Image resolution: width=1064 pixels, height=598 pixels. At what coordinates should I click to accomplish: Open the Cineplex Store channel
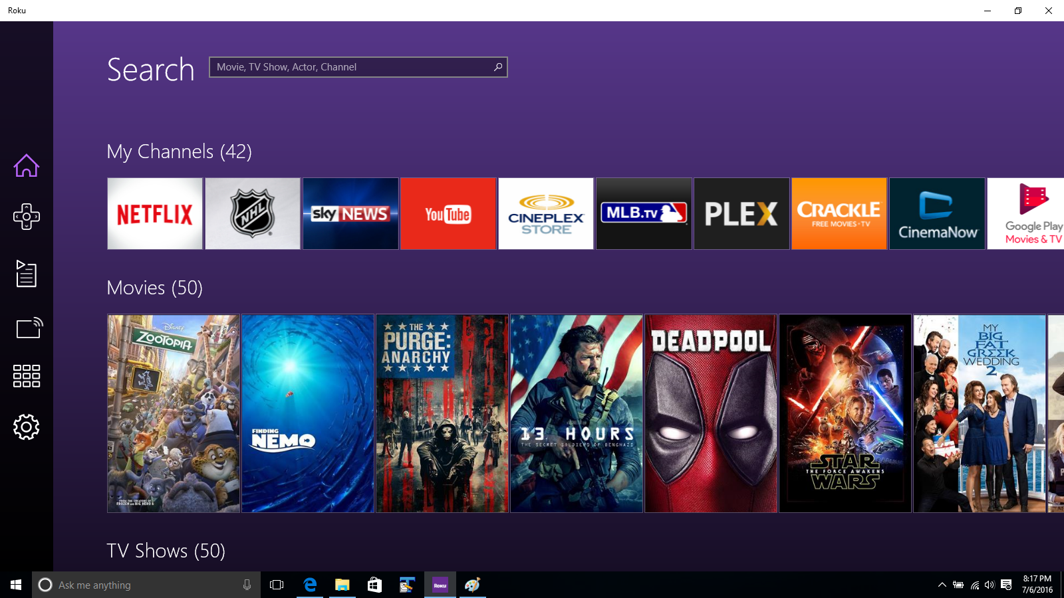click(545, 213)
